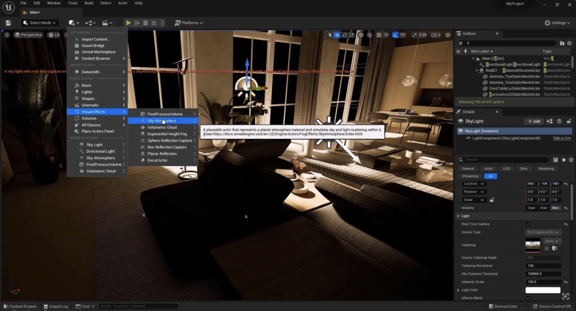Open the Settings dropdown
Screen dimensions: 576x311
[x=557, y=23]
